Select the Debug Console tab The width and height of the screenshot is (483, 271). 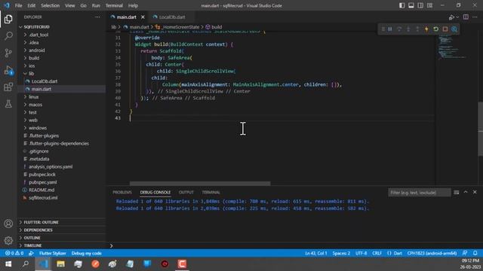click(155, 193)
